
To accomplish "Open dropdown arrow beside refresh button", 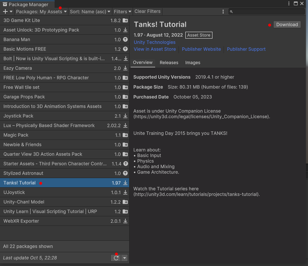I will point(125,258).
